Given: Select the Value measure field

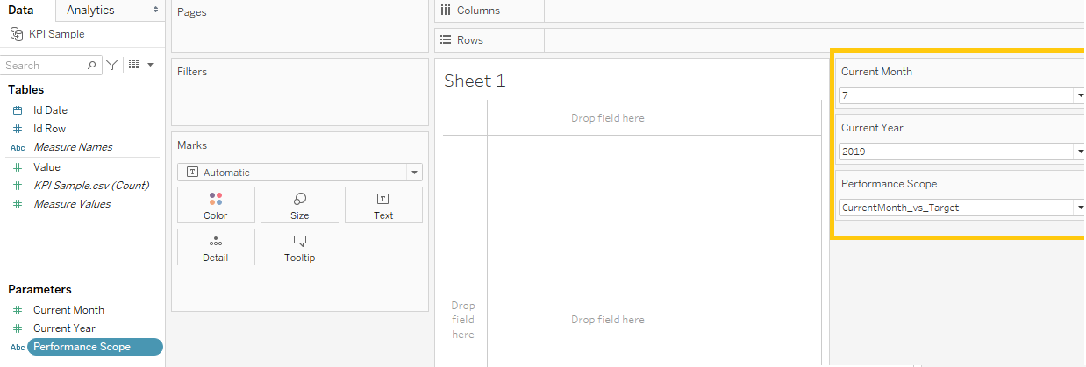Looking at the screenshot, I should [x=46, y=166].
